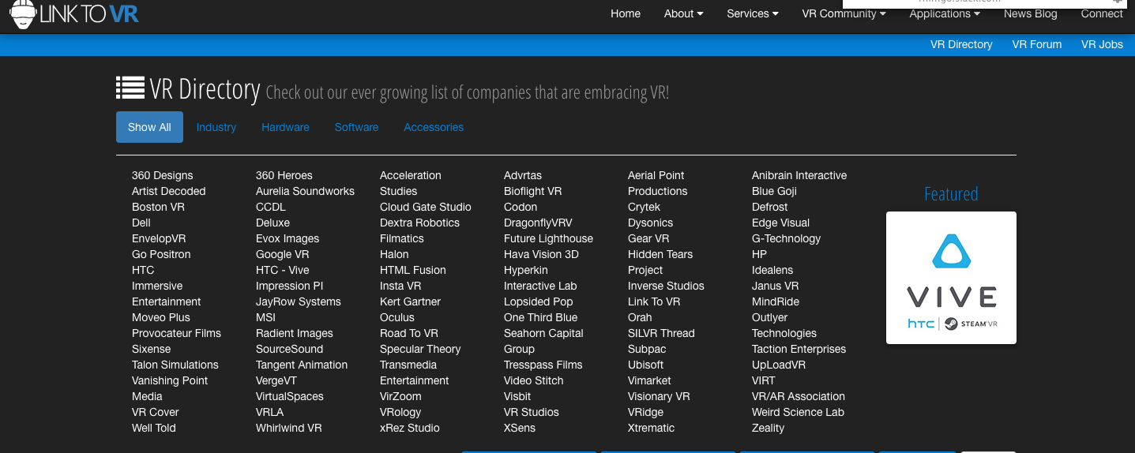This screenshot has height=453, width=1135.
Task: Open the Road To VR listing
Action: 409,333
